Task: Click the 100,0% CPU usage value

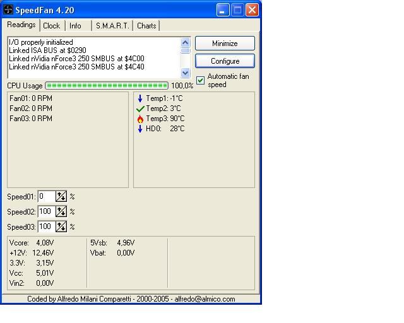Action: 182,86
